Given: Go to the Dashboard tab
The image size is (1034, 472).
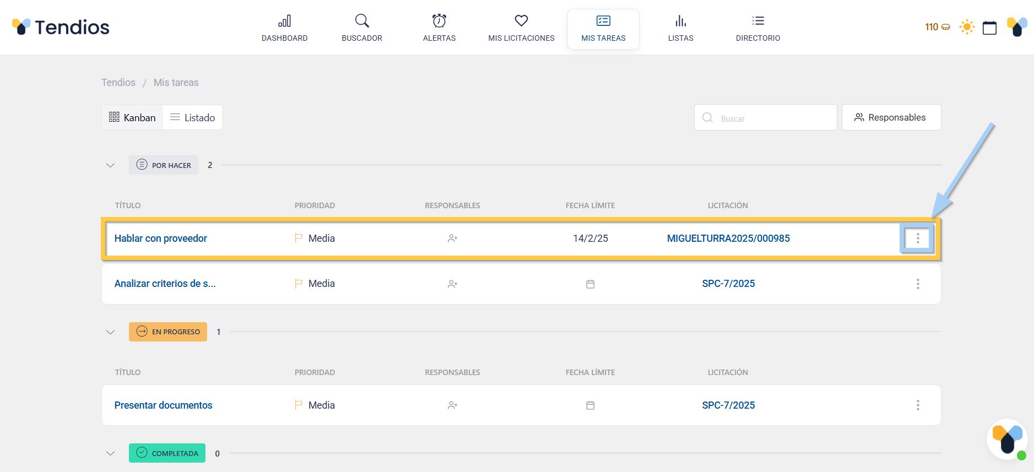Looking at the screenshot, I should point(284,29).
